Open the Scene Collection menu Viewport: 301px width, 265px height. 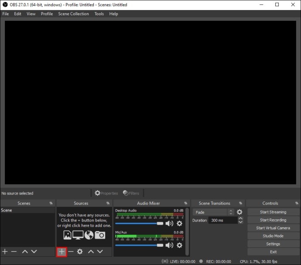[74, 14]
